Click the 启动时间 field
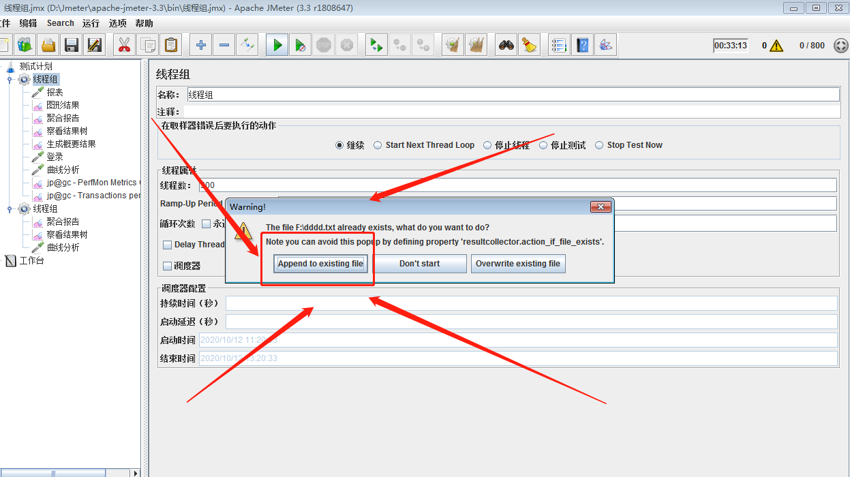 (518, 340)
